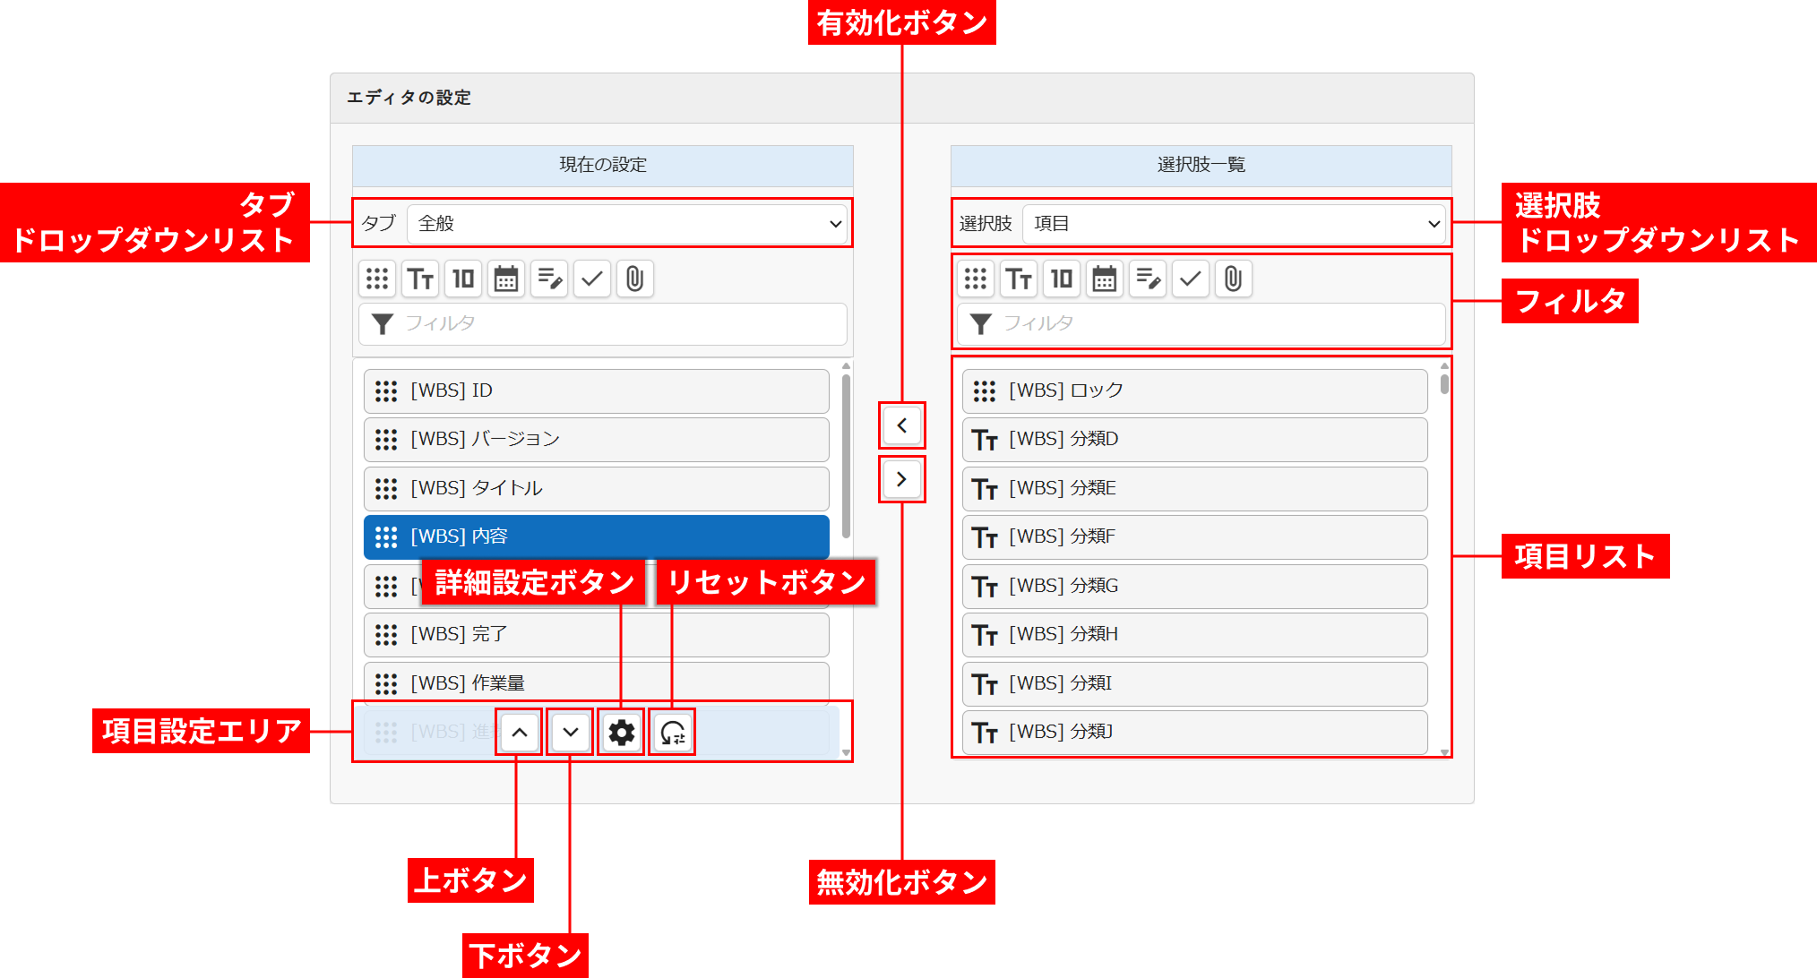1817x978 pixels.
Task: Select the [WBS] 分類E item
Action: pyautogui.click(x=1195, y=488)
